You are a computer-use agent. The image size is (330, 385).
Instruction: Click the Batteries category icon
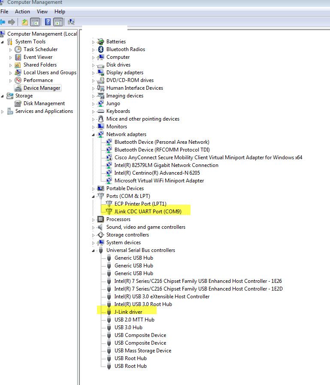[x=101, y=42]
